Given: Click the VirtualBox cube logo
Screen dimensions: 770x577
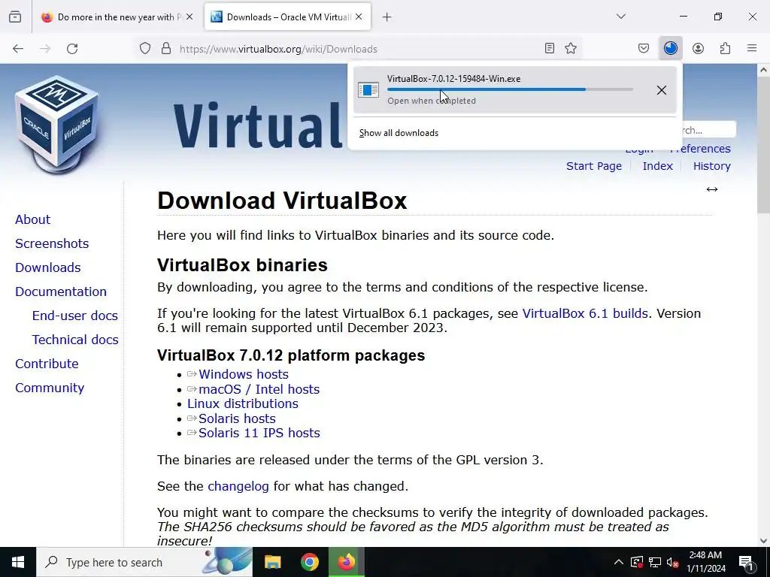Looking at the screenshot, I should click(57, 125).
